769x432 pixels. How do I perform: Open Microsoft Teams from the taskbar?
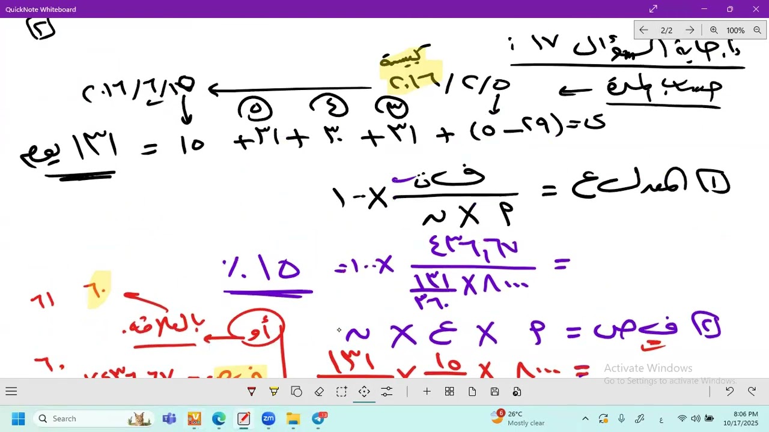click(169, 418)
